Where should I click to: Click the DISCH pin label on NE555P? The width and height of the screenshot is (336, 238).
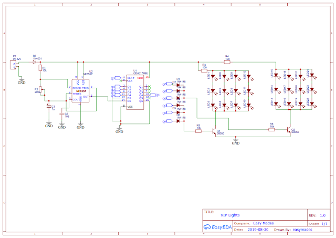click(77, 88)
